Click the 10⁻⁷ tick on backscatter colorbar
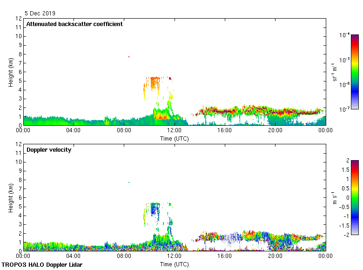This screenshot has width=363, height=270. (x=345, y=109)
